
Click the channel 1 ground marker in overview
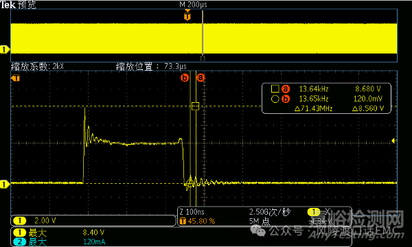tap(5, 49)
